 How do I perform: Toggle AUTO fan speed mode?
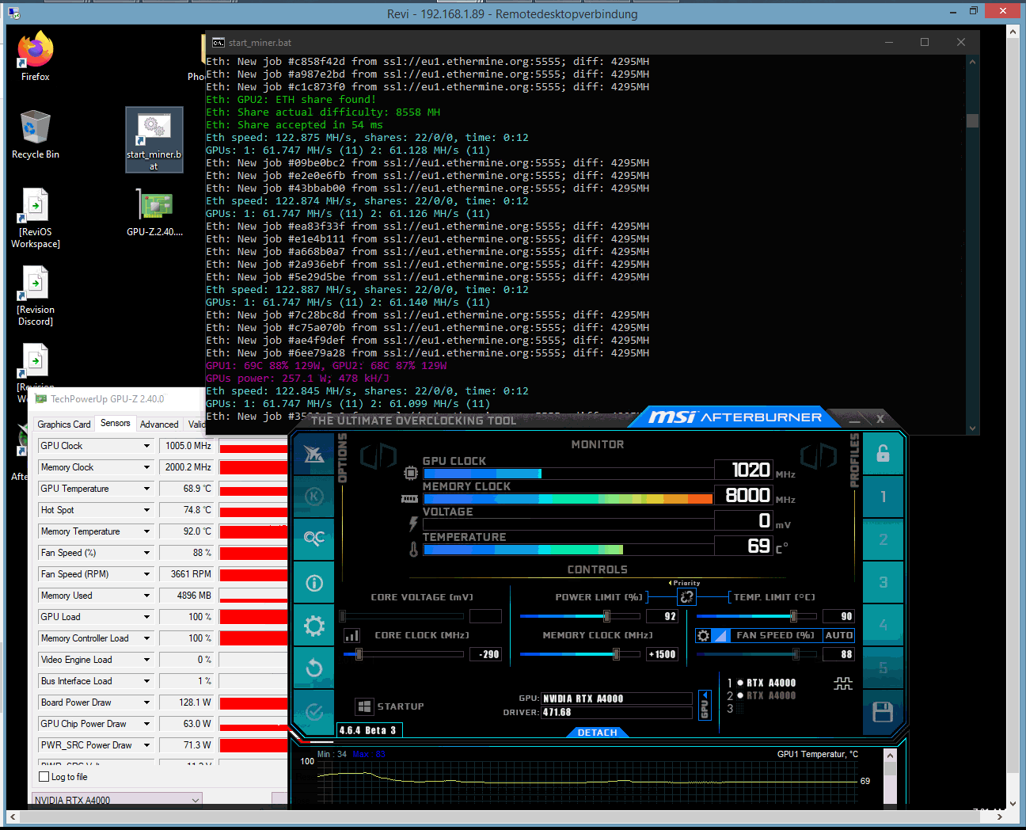[x=838, y=635]
